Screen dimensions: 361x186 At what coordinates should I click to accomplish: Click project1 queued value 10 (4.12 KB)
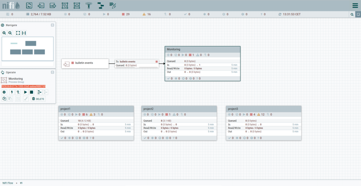pyautogui.click(x=84, y=120)
